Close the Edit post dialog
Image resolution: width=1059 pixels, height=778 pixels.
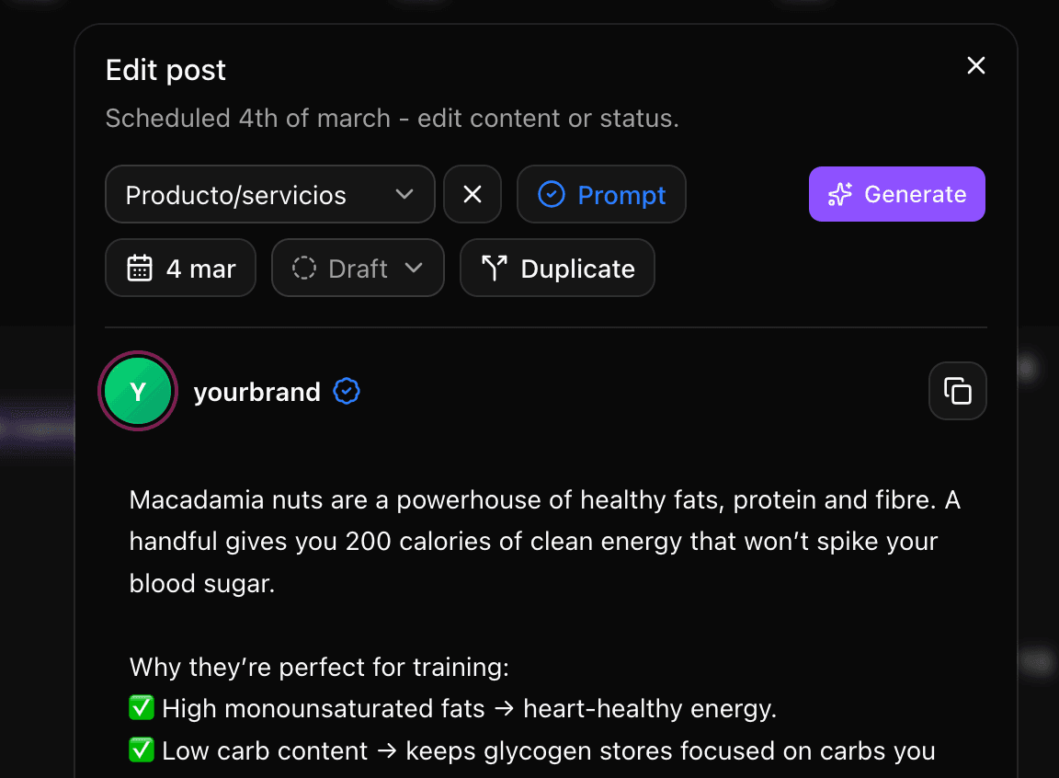(x=976, y=65)
